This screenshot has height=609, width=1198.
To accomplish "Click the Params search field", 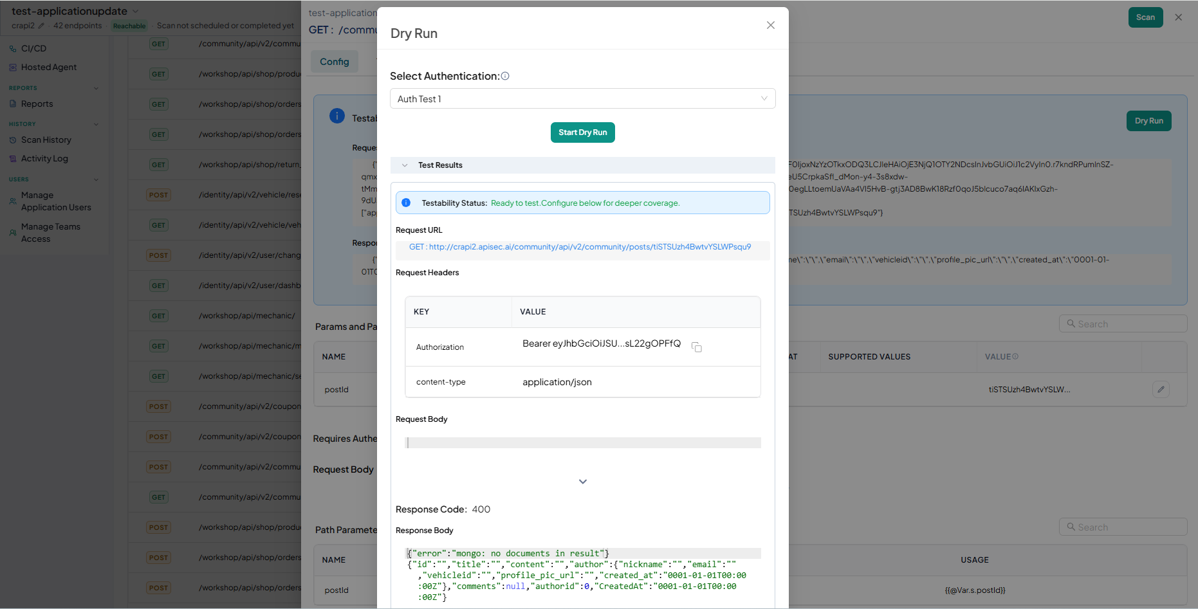I will 1123,323.
